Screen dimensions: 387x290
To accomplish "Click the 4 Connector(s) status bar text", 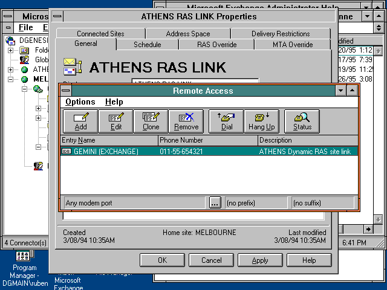I will click(x=25, y=243).
